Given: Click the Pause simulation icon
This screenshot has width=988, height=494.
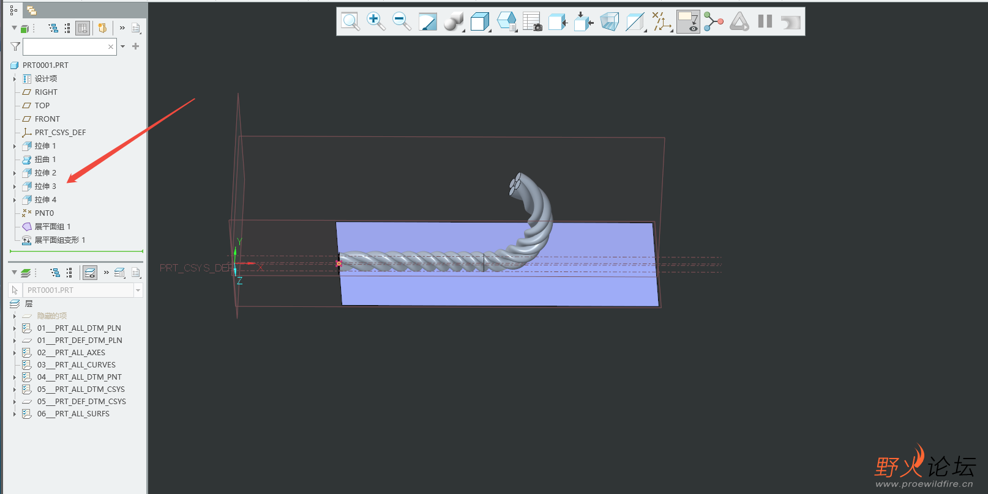Looking at the screenshot, I should (x=765, y=21).
